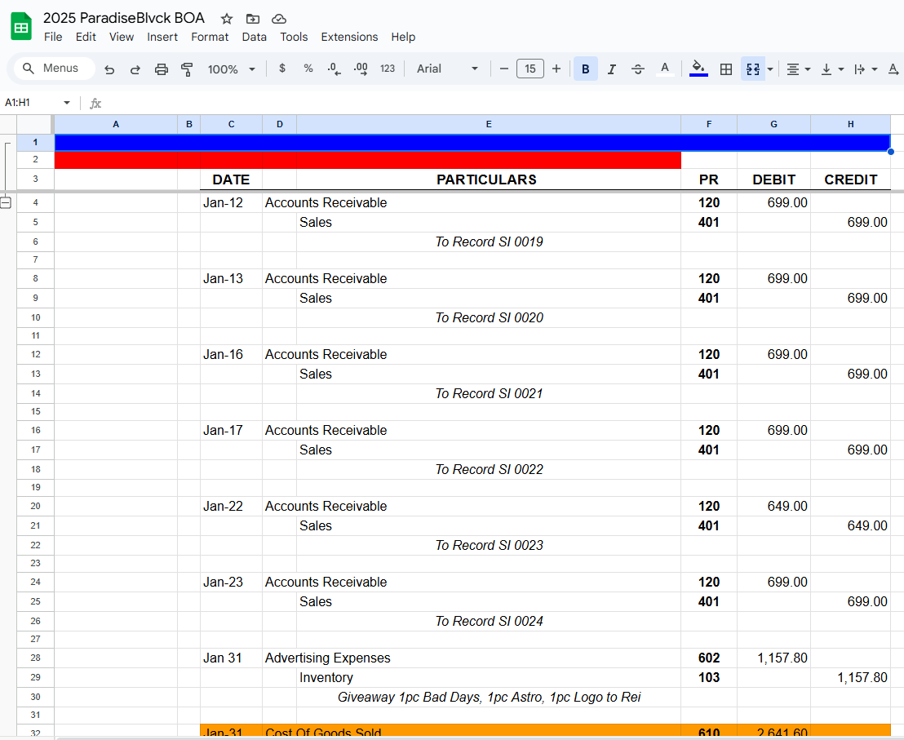Format as percent

pos(308,69)
